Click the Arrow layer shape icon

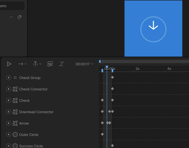(15, 123)
